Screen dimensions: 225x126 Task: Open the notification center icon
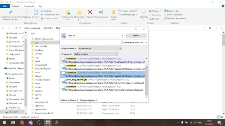coord(219,122)
